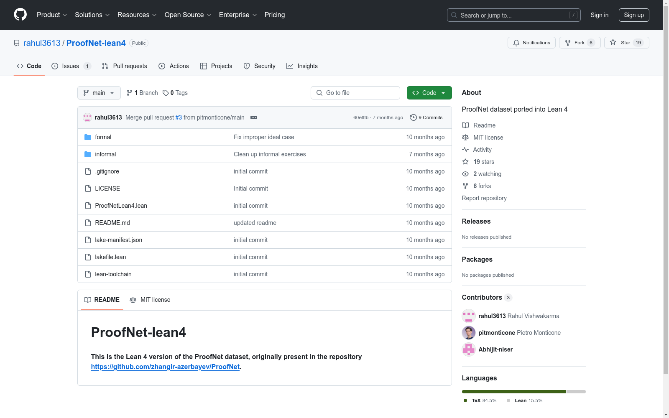View repository Activity link

(477, 150)
